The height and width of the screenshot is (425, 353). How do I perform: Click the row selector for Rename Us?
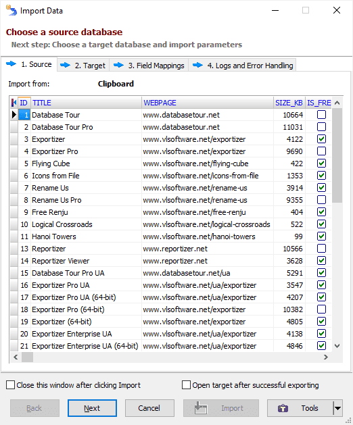[14, 188]
